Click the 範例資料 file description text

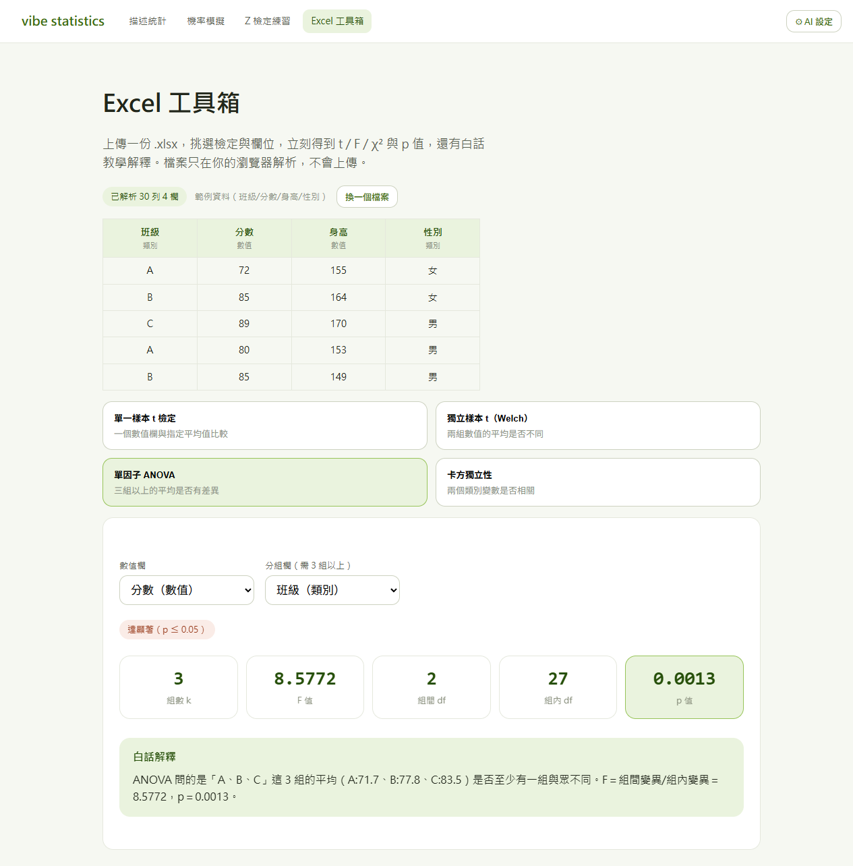(x=260, y=197)
